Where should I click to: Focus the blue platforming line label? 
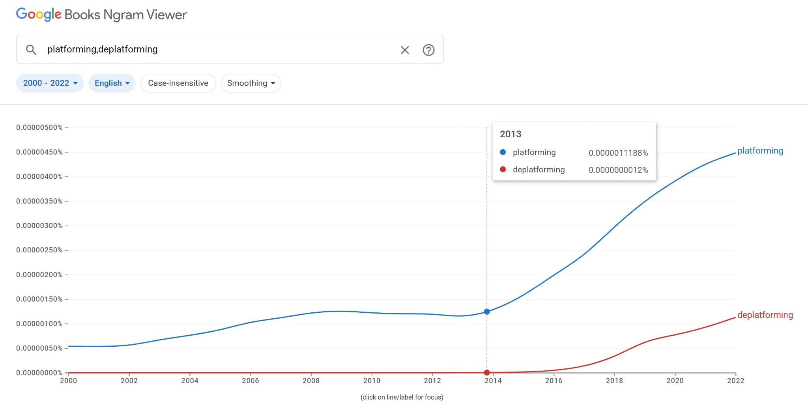pos(760,151)
